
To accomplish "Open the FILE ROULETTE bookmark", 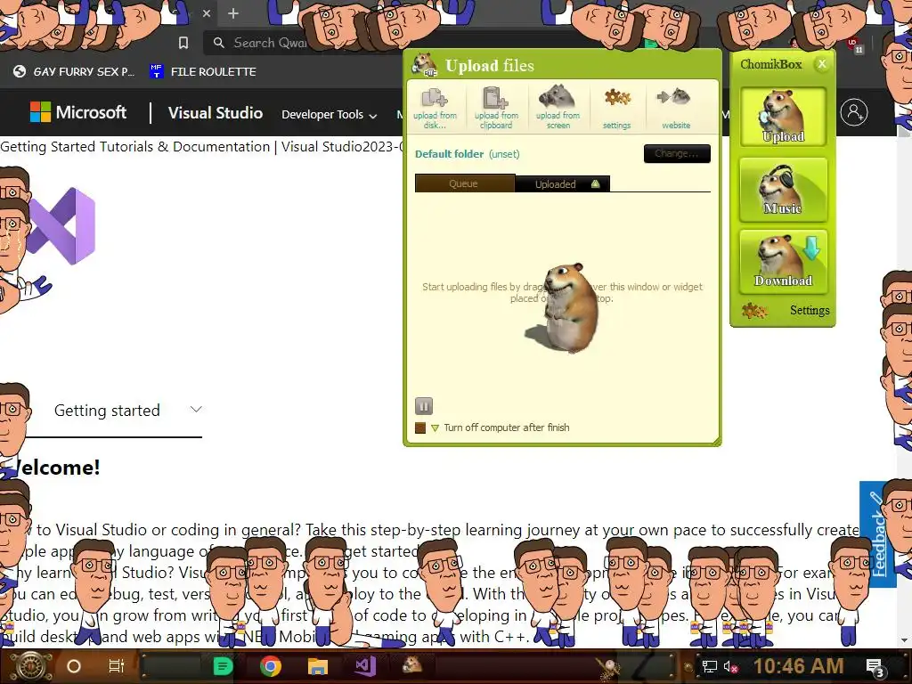I will 203,71.
